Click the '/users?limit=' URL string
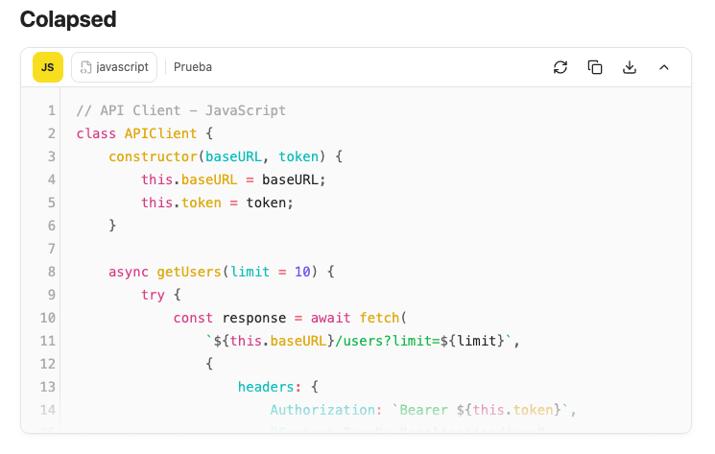The height and width of the screenshot is (454, 715). [387, 341]
